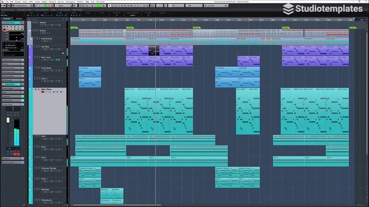Record-enable the Main Piano track

(x=43, y=92)
